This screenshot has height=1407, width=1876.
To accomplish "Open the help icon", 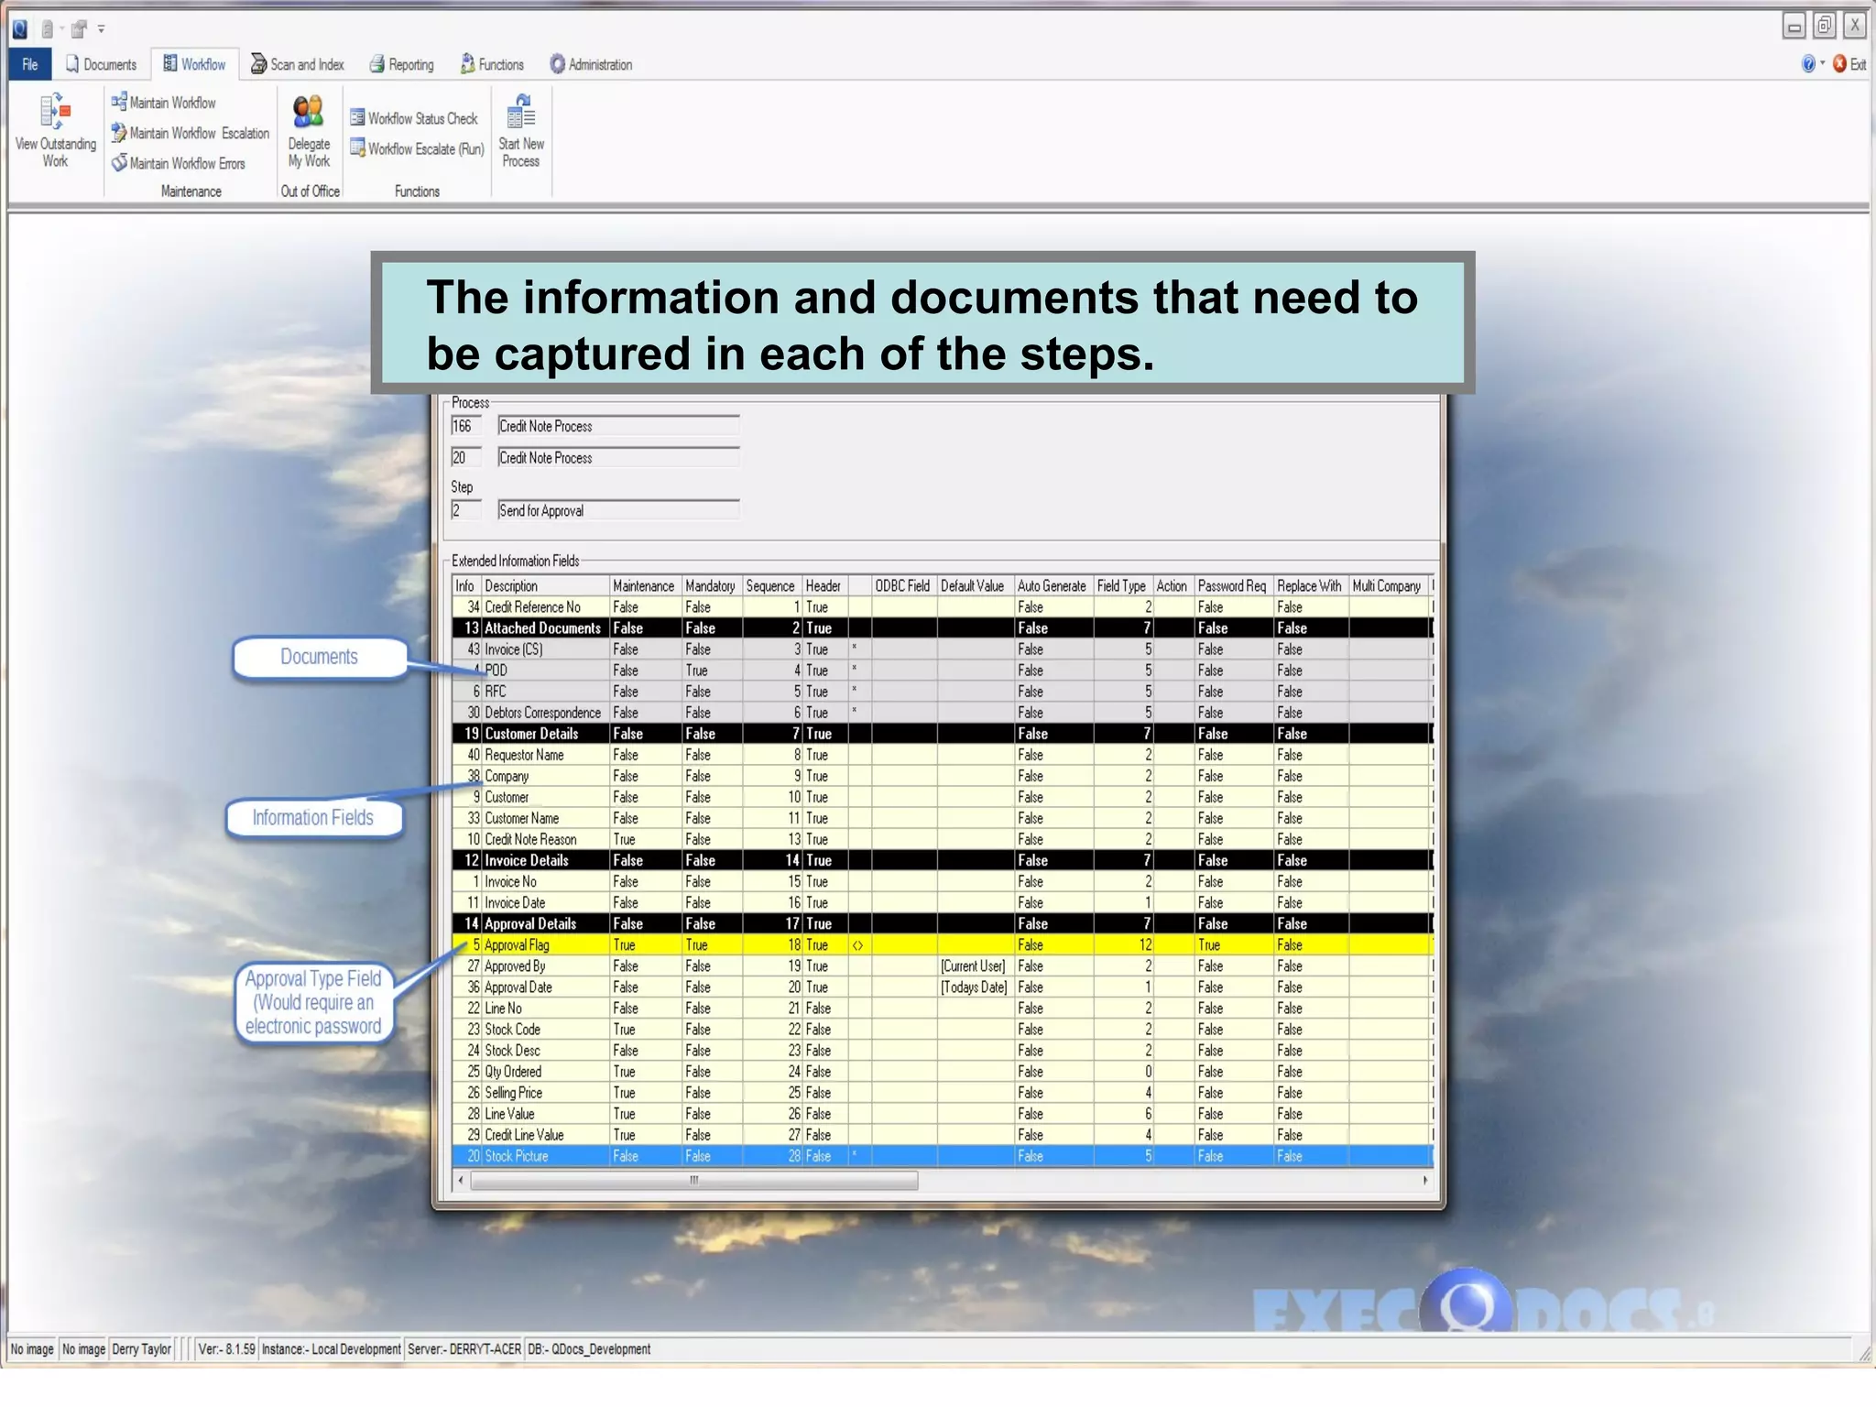I will (1808, 64).
